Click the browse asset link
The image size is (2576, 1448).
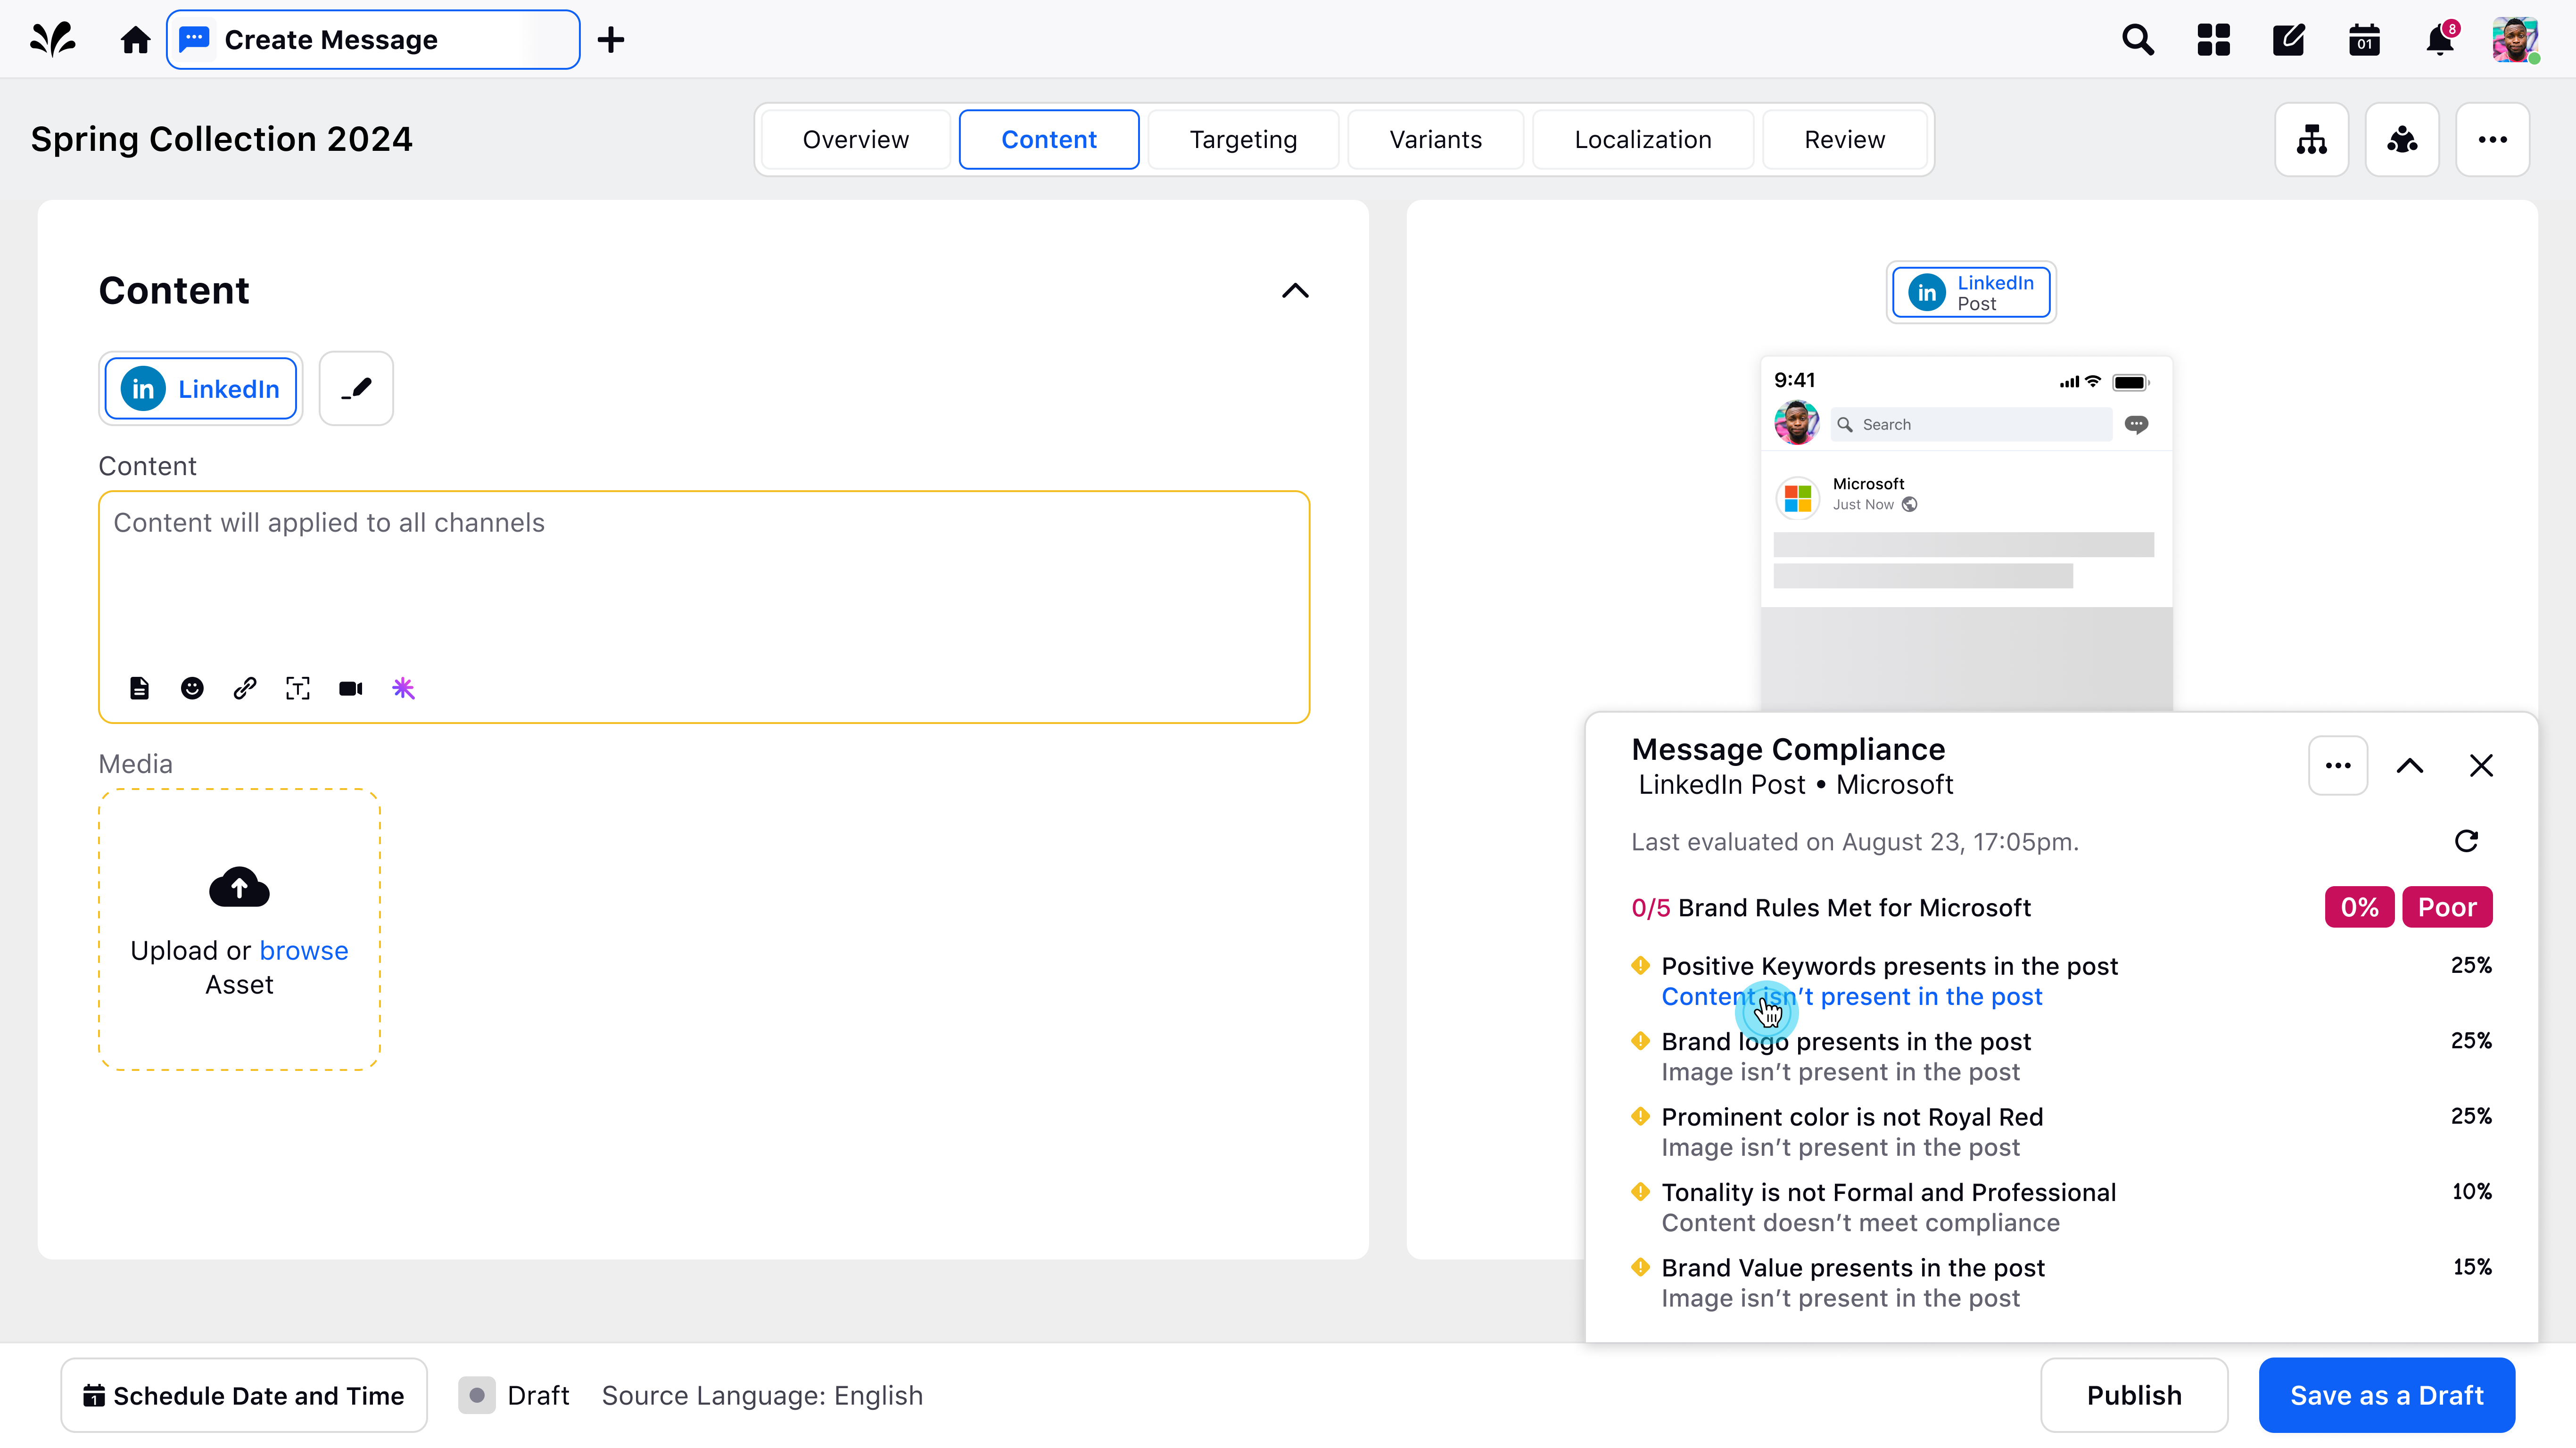pyautogui.click(x=304, y=950)
